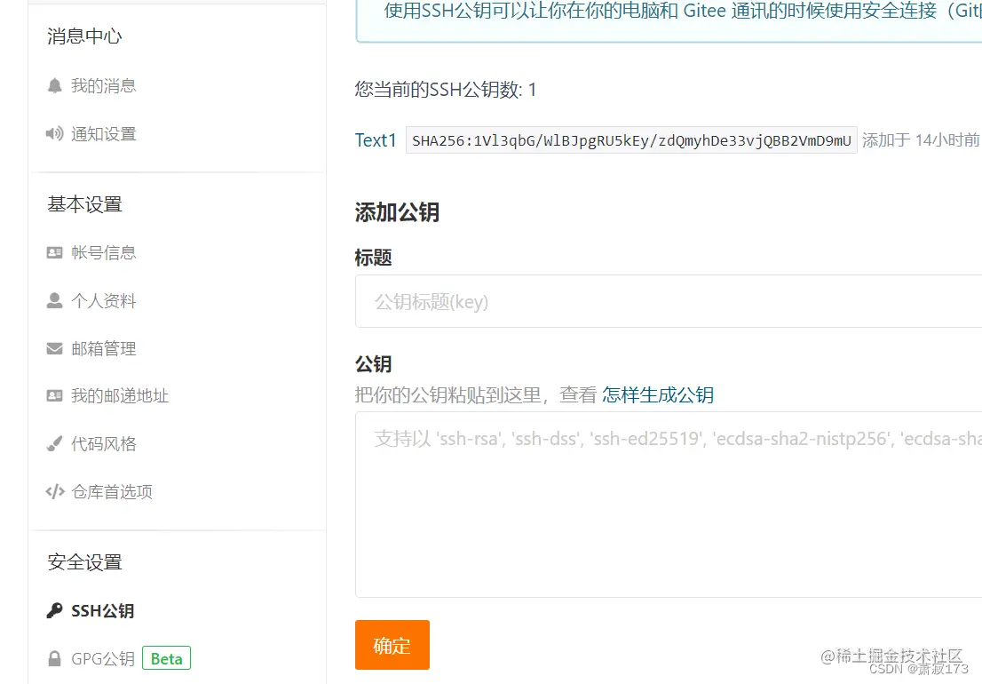Click the 标题 field label
982x684 pixels.
pos(373,258)
